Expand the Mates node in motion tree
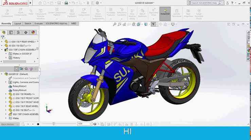The width and height of the screenshot is (251, 140). (x=6, y=118)
